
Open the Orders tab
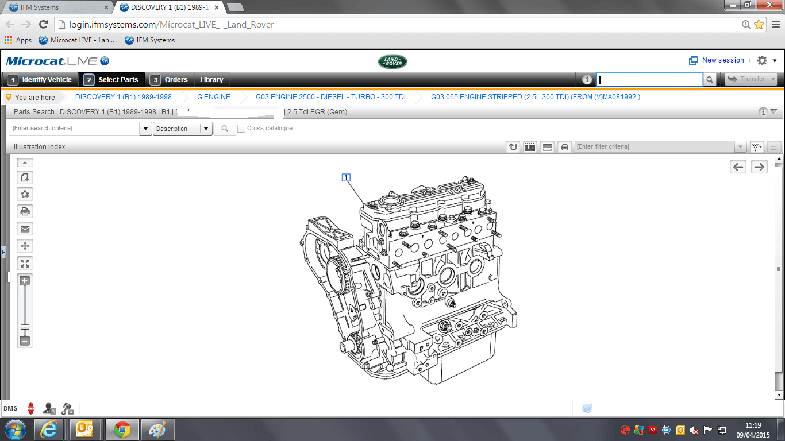[170, 80]
